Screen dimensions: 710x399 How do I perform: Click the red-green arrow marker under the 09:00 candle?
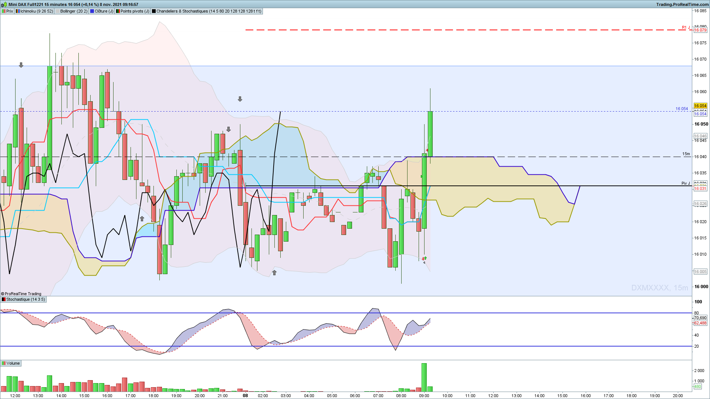coord(424,258)
